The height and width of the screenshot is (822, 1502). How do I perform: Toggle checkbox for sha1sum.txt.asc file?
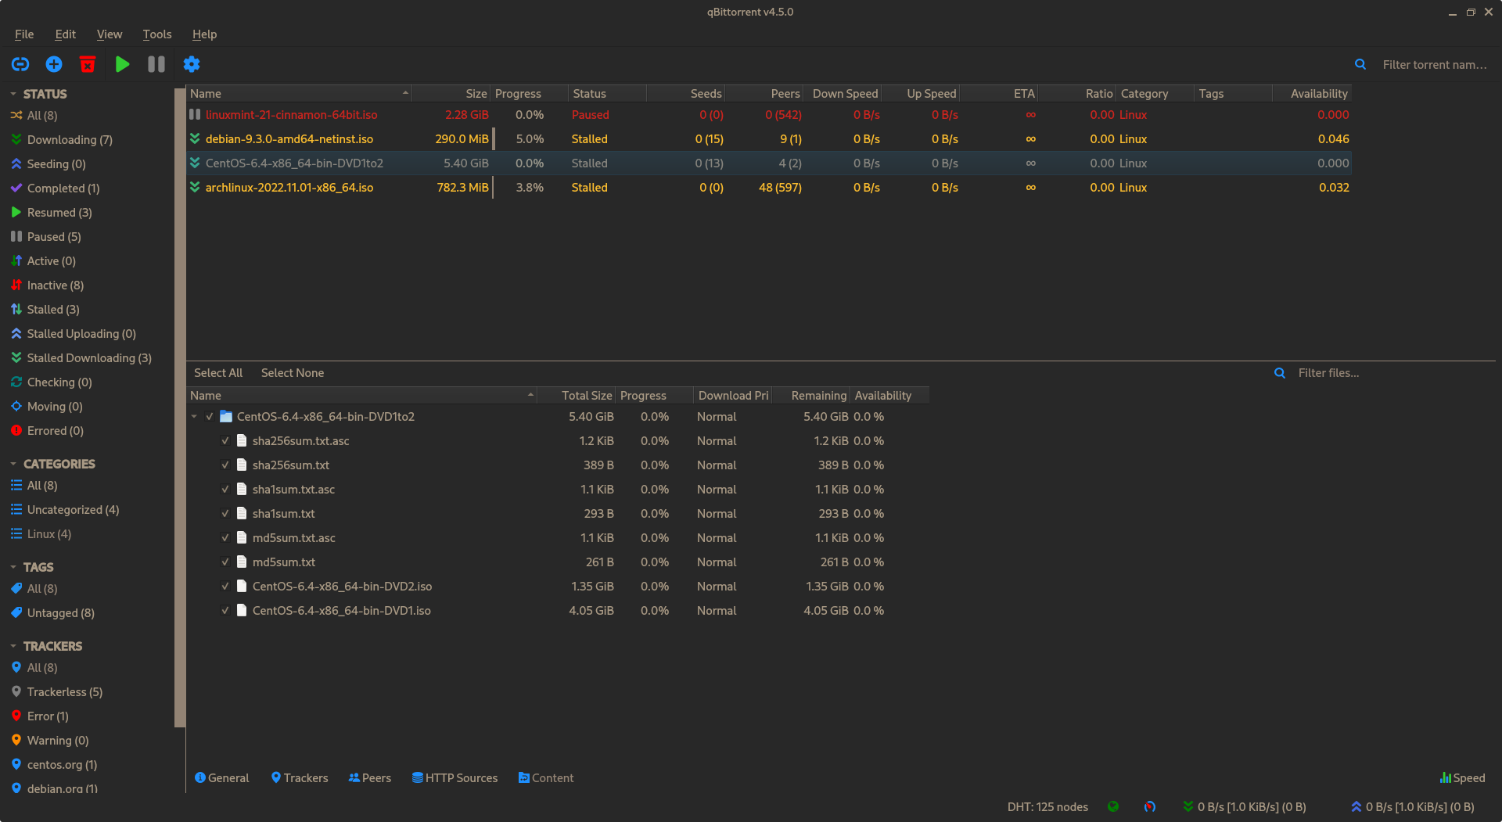[225, 489]
